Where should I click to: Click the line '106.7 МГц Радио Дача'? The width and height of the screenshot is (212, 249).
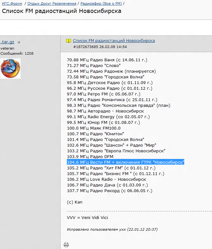[x=107, y=185]
